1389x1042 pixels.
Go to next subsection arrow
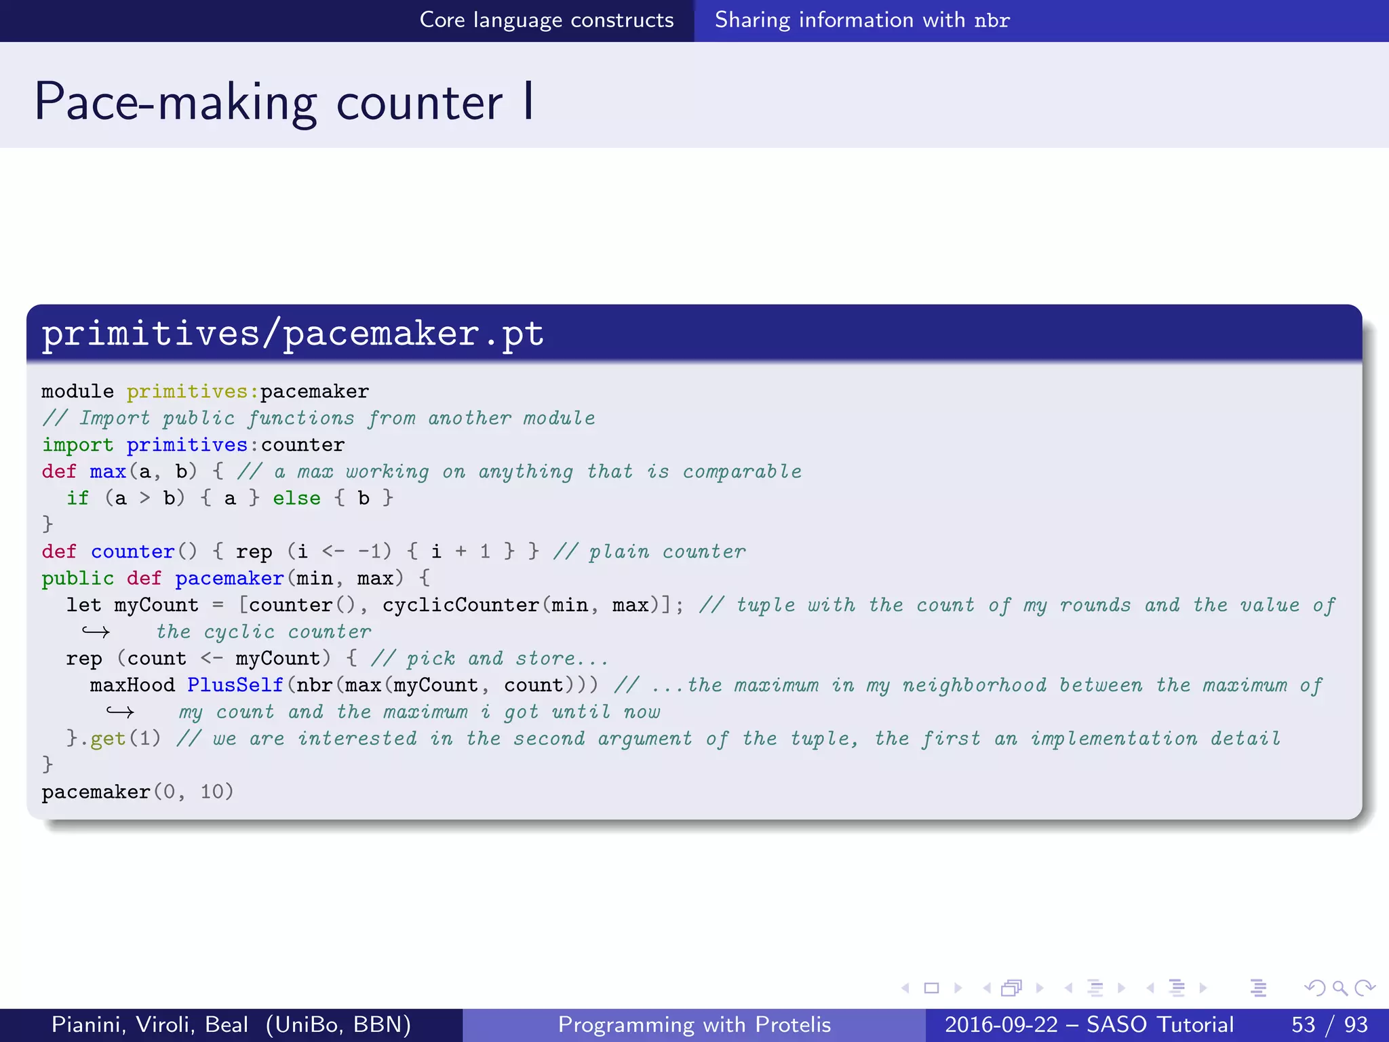click(x=1121, y=988)
